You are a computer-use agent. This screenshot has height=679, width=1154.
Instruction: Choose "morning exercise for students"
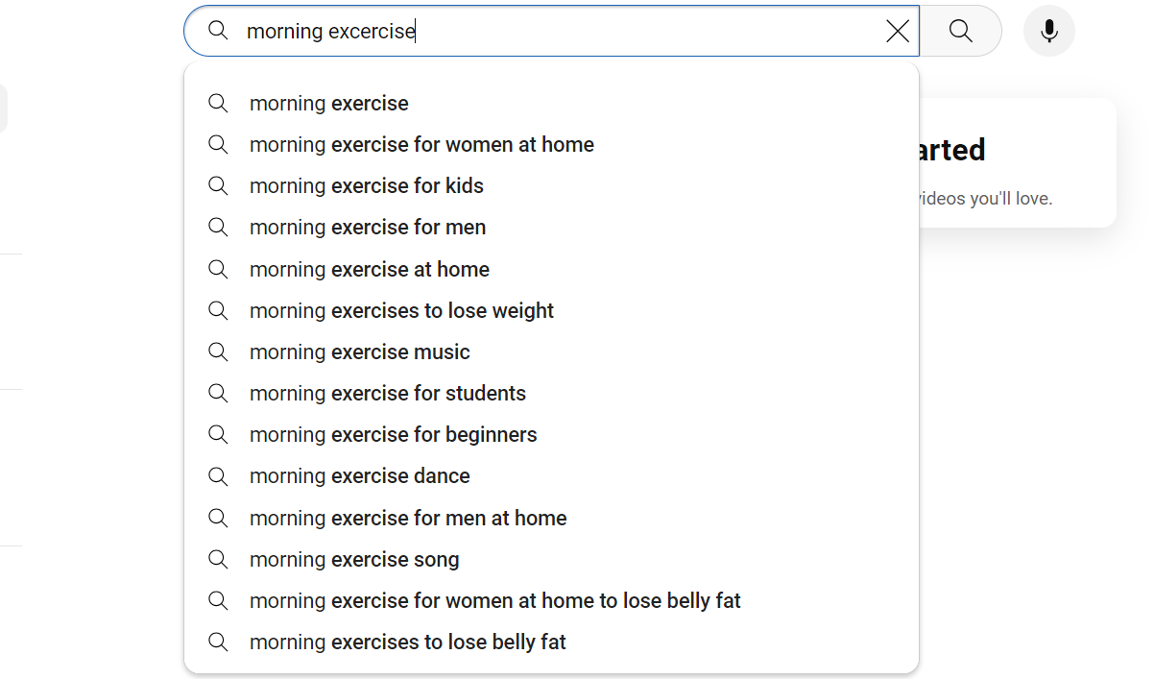pyautogui.click(x=388, y=394)
